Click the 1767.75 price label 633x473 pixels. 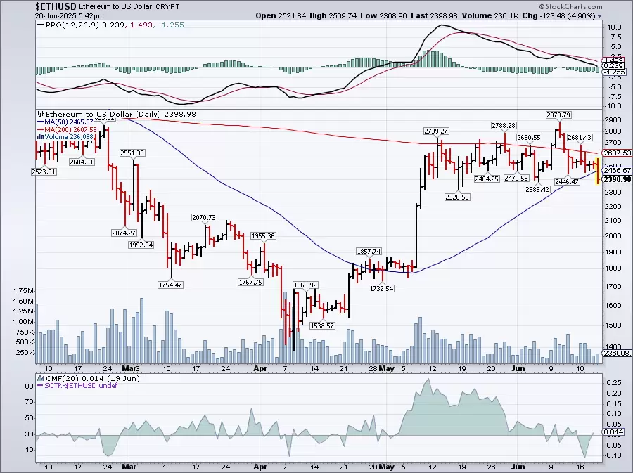pos(250,283)
